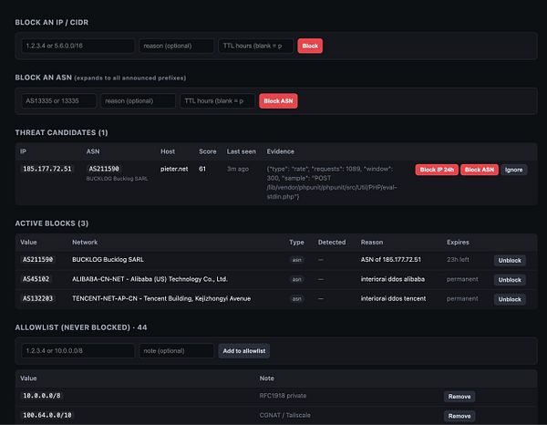Click the Expires column header
Viewport: 547px width, 425px height.
click(x=458, y=243)
